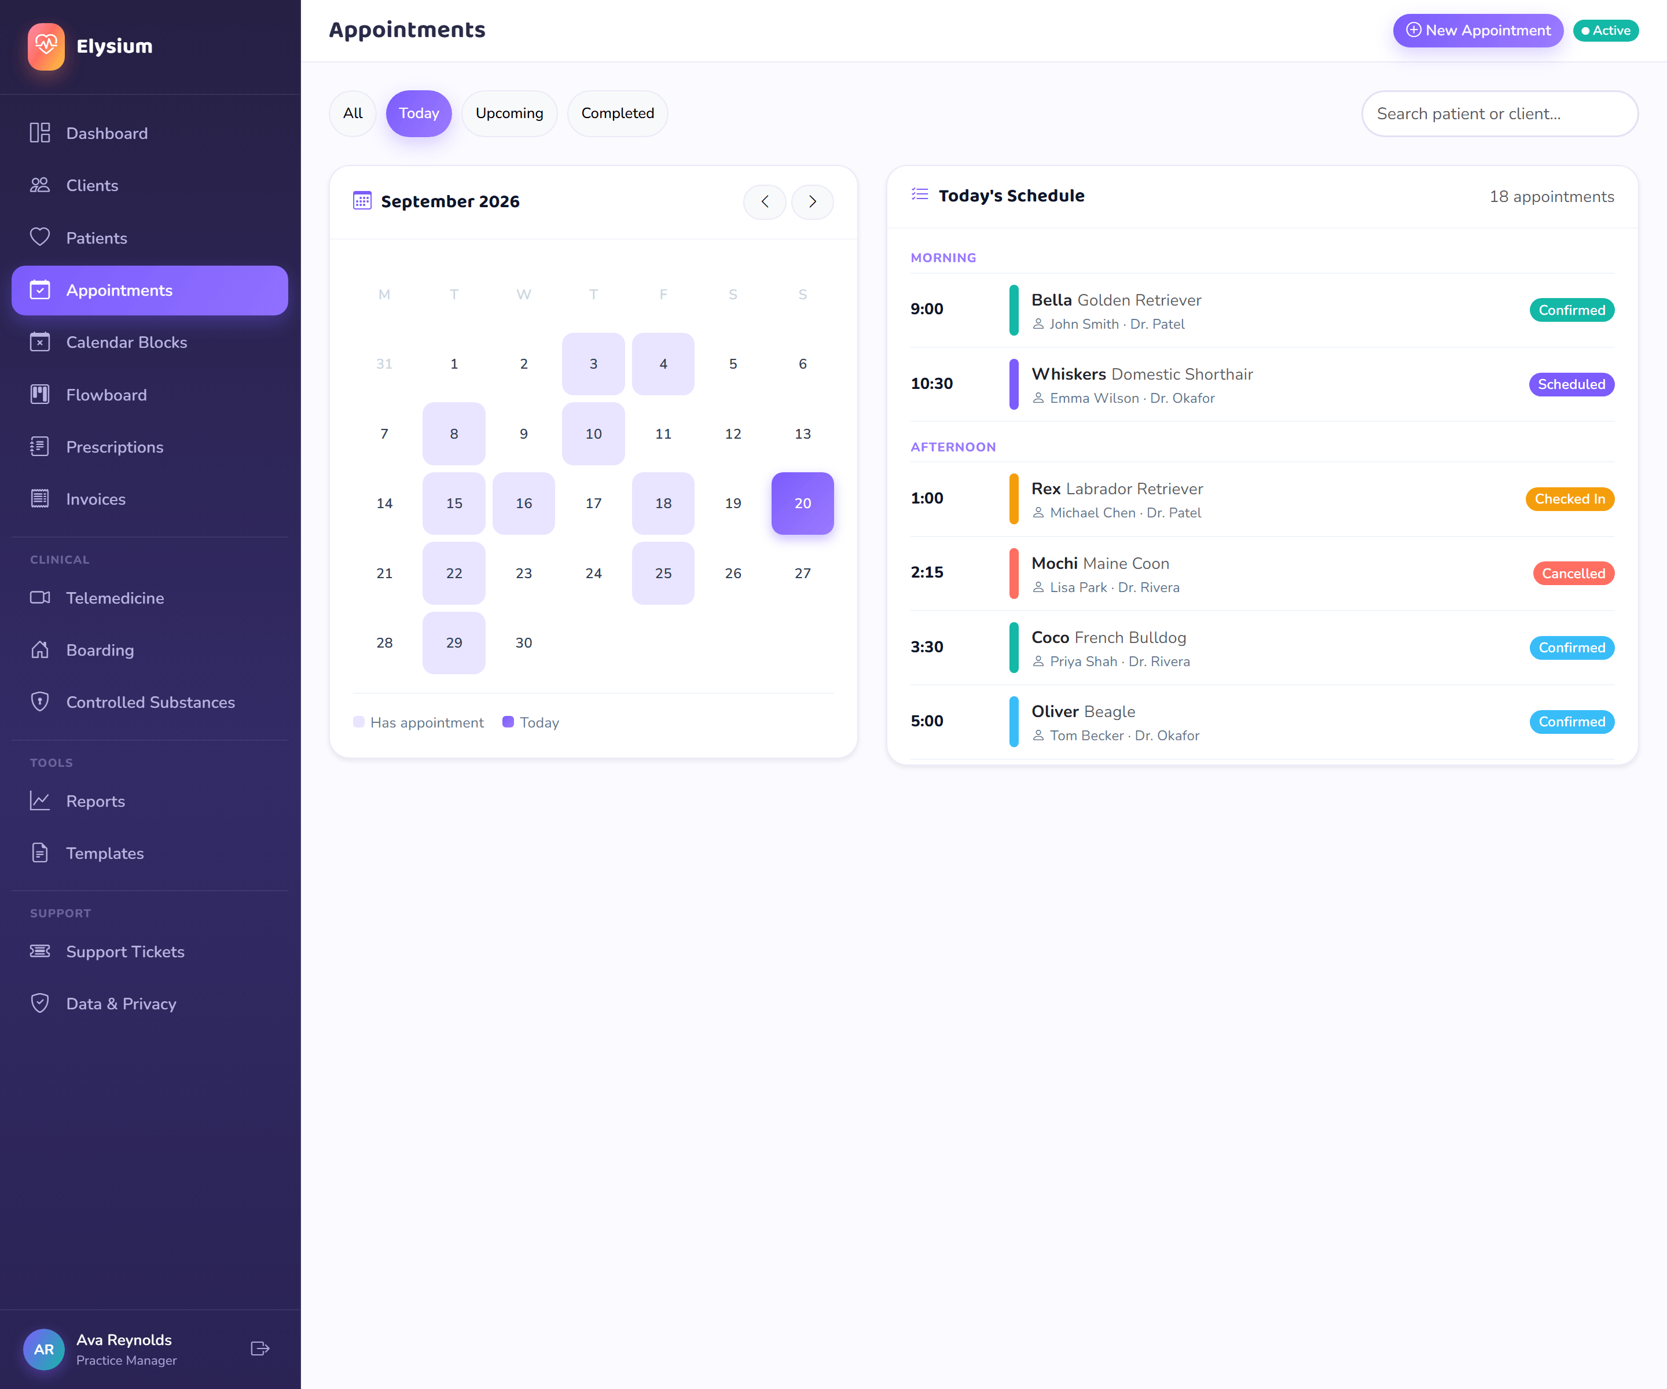
Task: Click the Active status badge
Action: click(x=1606, y=30)
